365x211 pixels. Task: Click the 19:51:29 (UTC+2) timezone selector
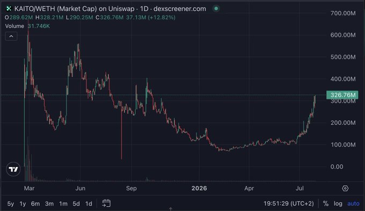coord(289,204)
